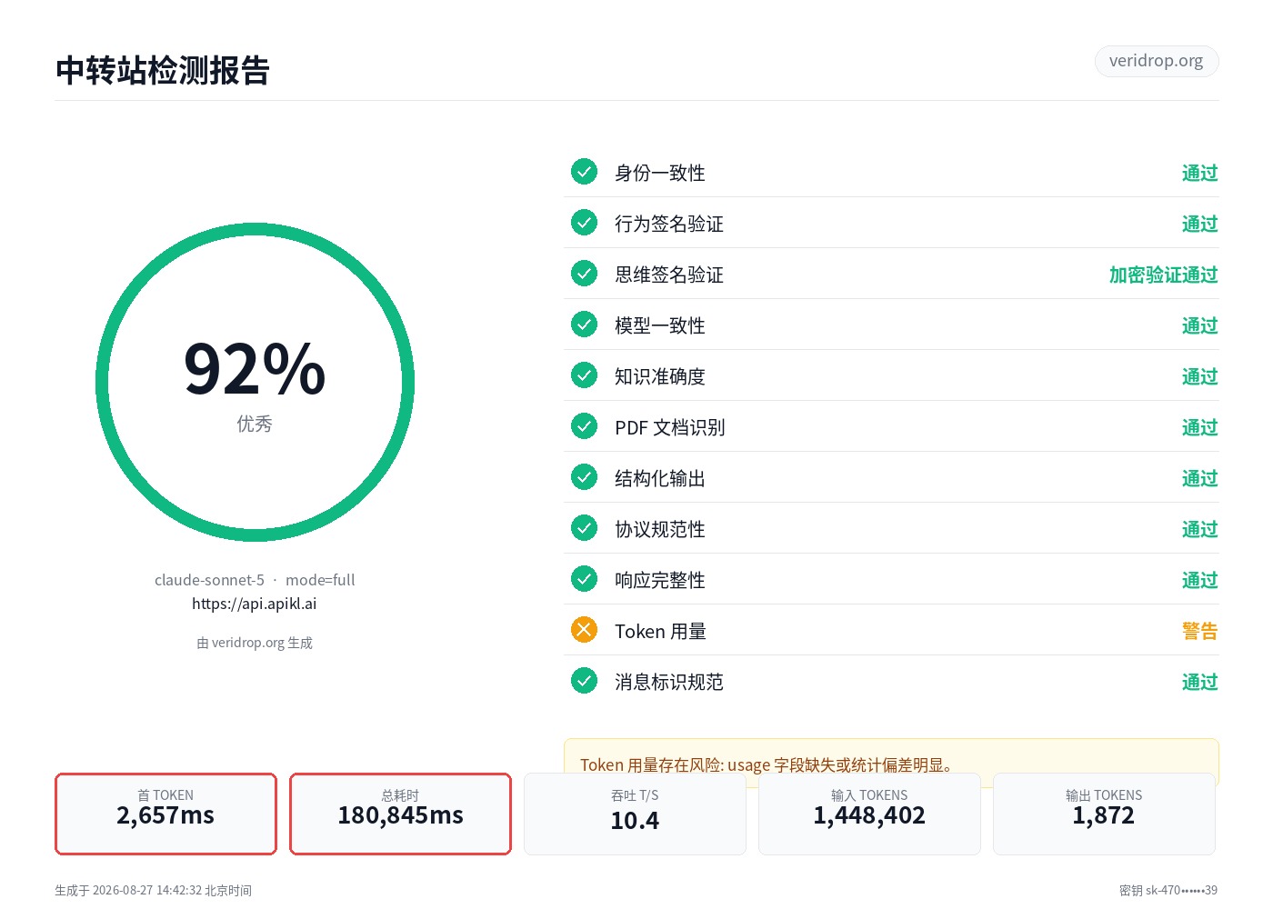
Task: Click the orange warning icon beside Token 用量
Action: pos(584,630)
